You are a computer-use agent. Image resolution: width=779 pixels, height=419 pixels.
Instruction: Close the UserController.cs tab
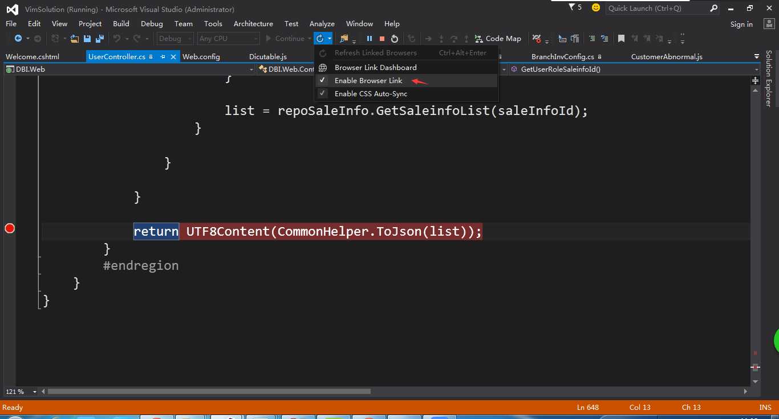click(x=173, y=57)
